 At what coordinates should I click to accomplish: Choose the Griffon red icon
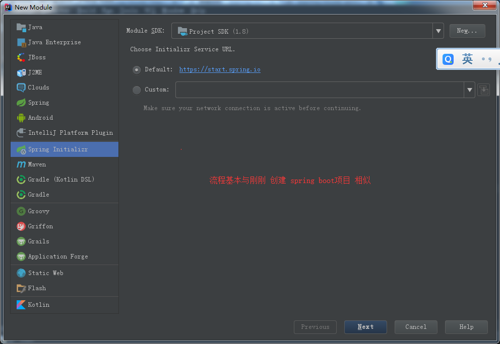click(x=21, y=226)
